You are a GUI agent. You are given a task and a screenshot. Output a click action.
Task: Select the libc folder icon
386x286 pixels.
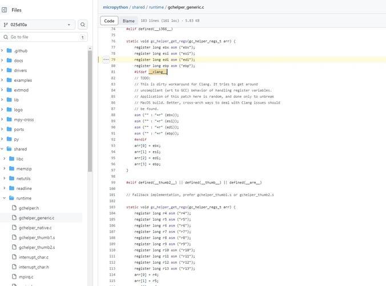pos(11,159)
